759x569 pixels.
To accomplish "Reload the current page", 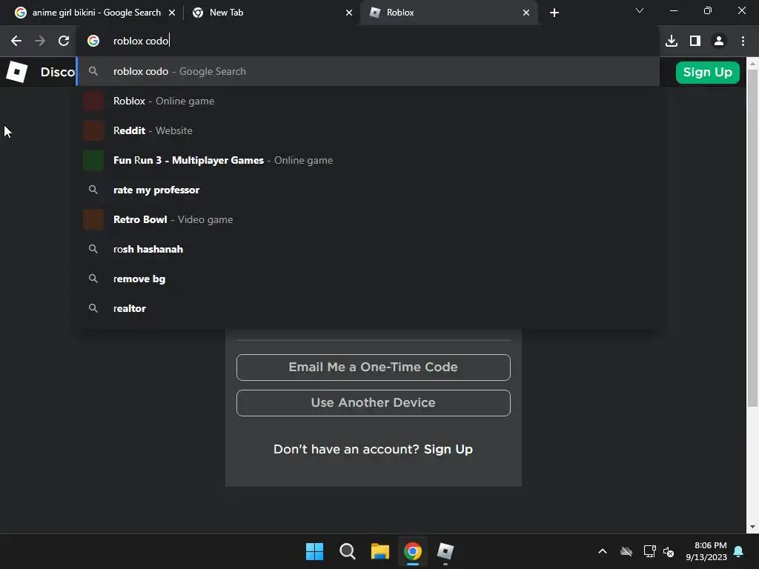I will pos(64,41).
